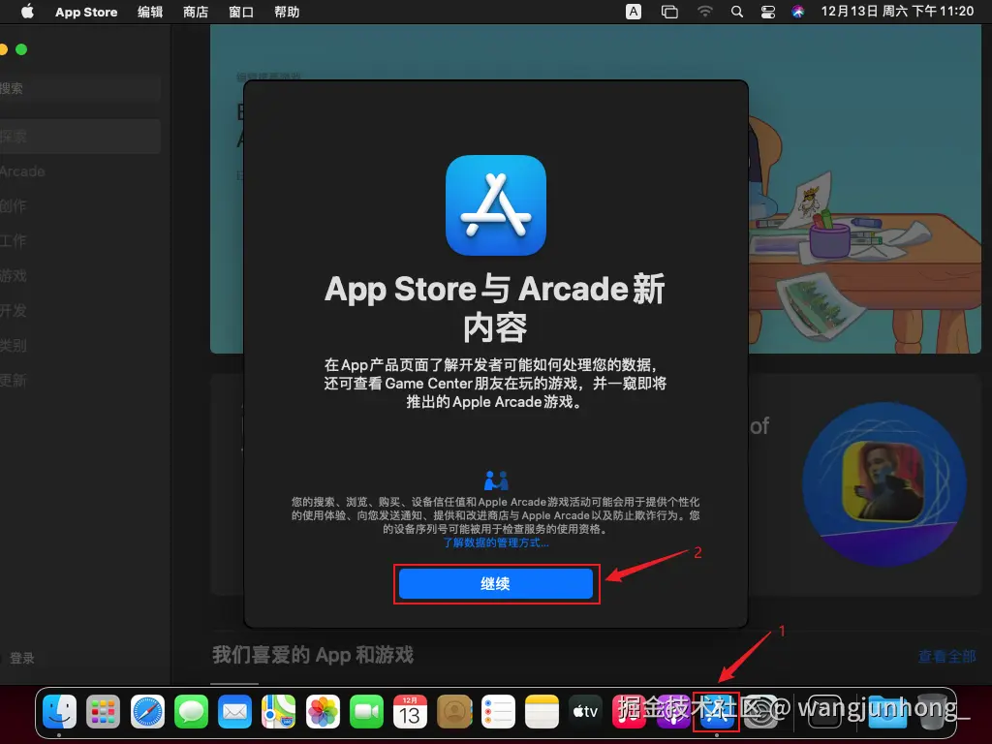Open the 商店 menu in the menu bar
Viewport: 992px width, 744px height.
197,12
